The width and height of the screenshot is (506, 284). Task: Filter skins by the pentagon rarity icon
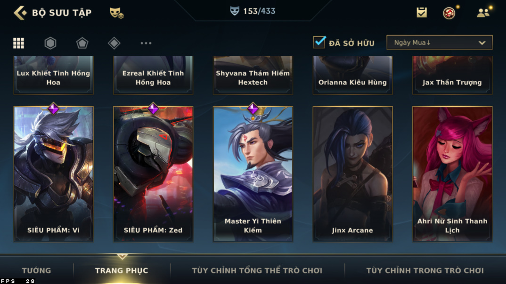tap(82, 43)
